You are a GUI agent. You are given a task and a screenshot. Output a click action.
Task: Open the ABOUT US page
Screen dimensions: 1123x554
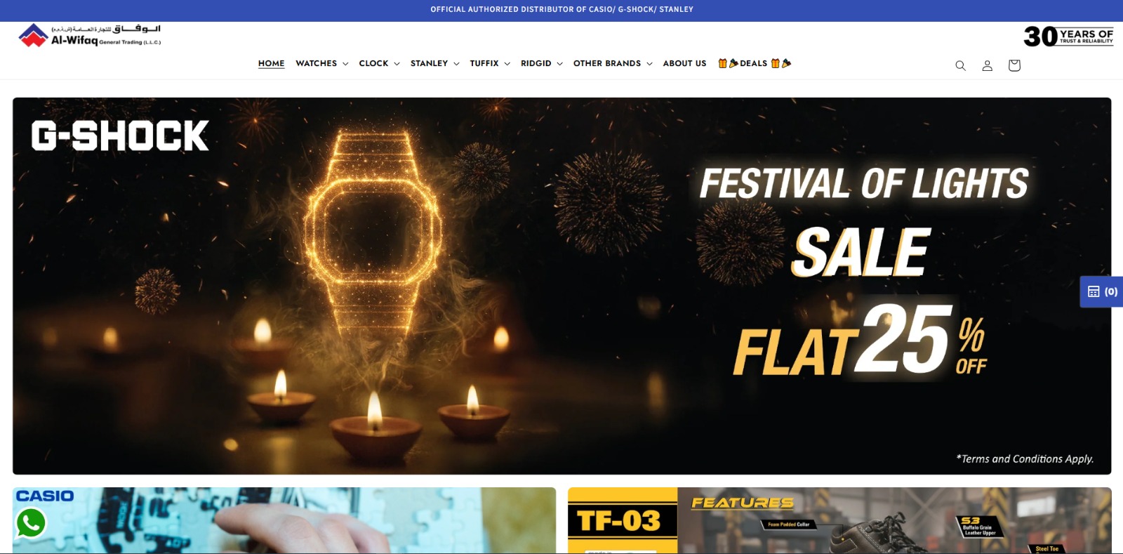[x=684, y=63]
